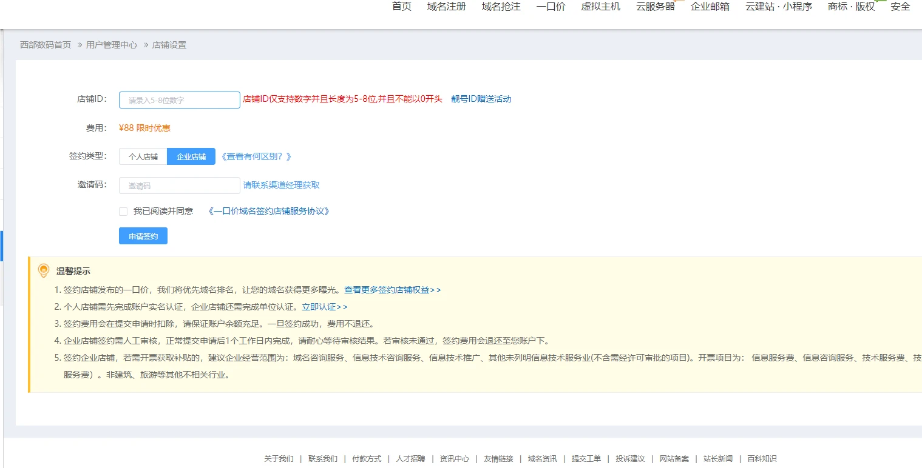Open 查看有何区别 link
The height and width of the screenshot is (468, 922).
click(x=256, y=156)
